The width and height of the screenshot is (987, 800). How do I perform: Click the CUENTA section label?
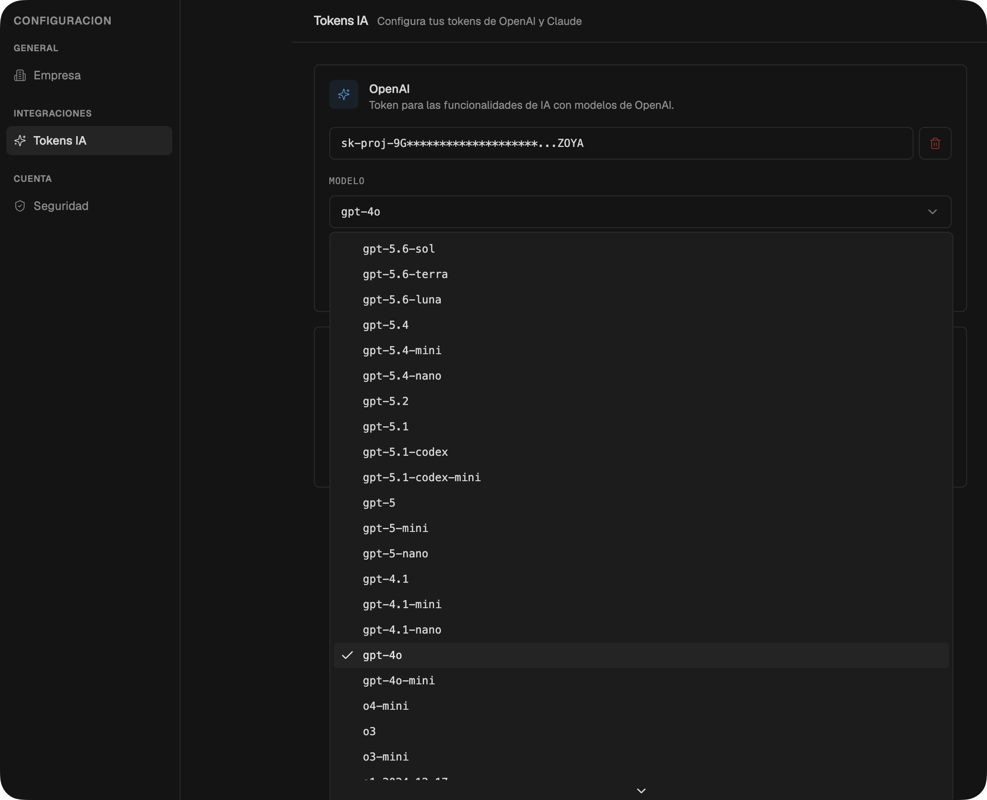click(x=33, y=179)
